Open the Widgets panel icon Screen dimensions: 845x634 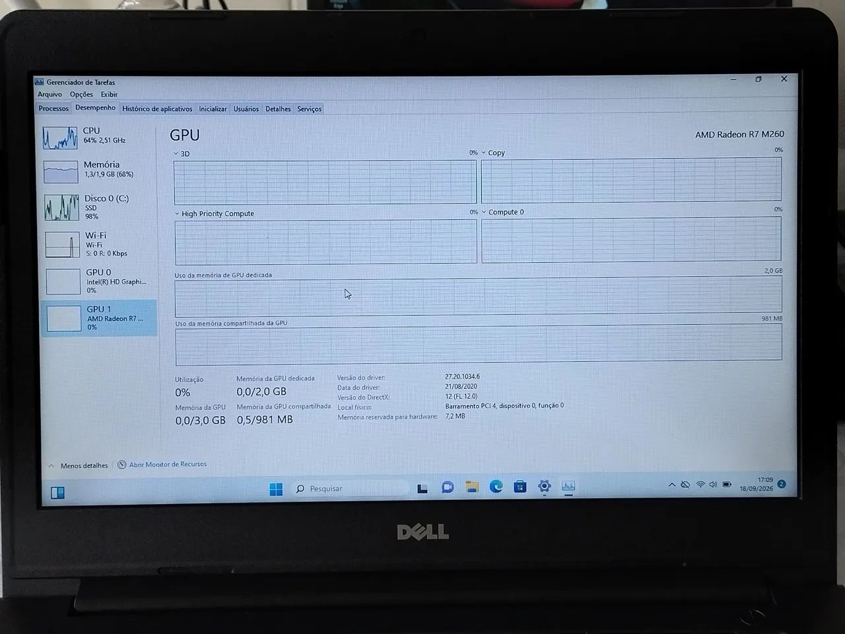coord(57,492)
